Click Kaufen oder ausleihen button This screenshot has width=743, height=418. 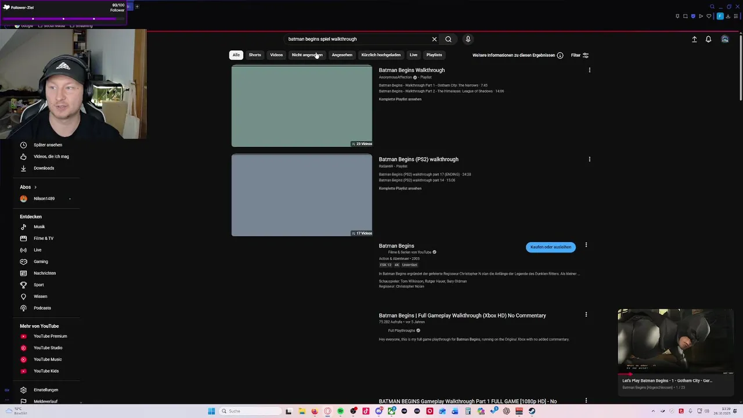[x=551, y=247]
